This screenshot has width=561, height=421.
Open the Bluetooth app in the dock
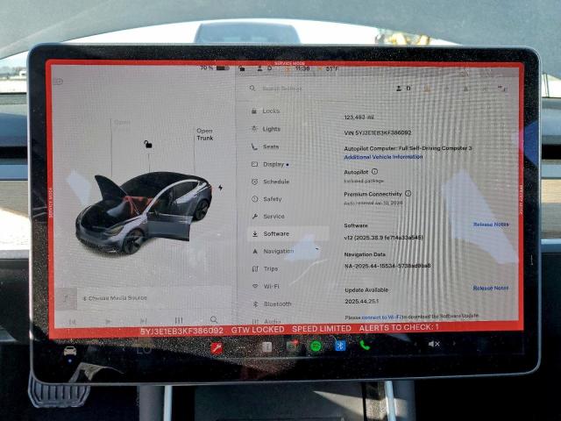pyautogui.click(x=340, y=346)
